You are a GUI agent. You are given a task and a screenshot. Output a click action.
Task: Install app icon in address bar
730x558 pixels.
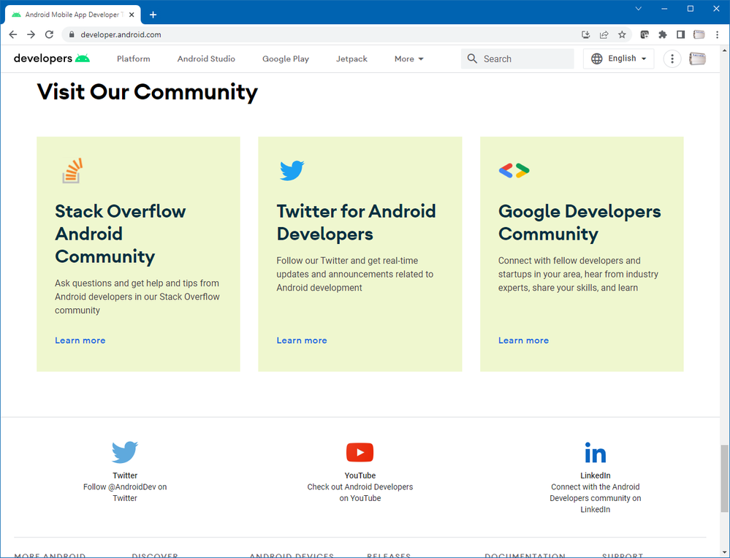[x=585, y=34]
